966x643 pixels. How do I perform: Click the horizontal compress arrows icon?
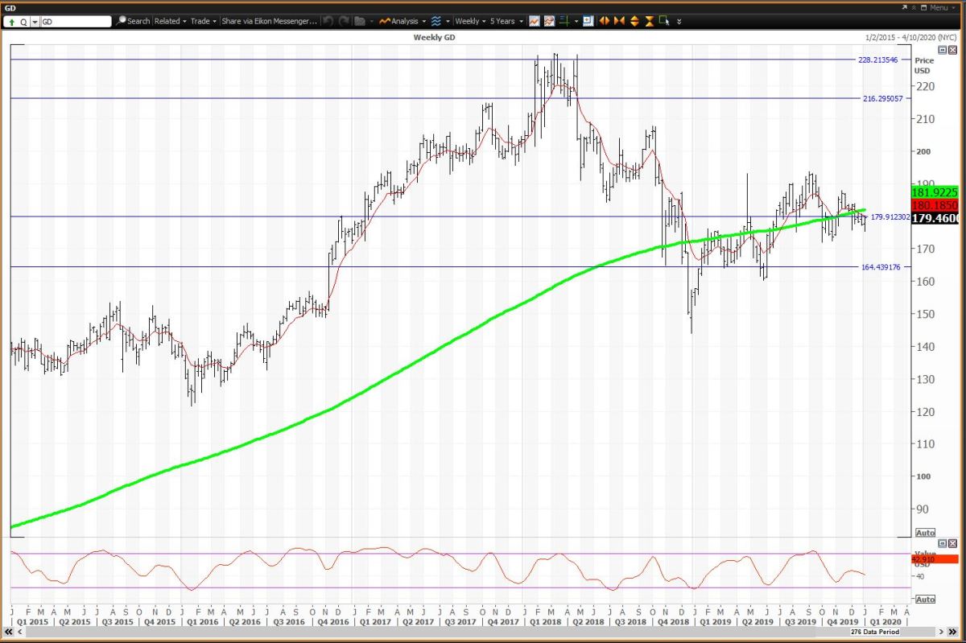pyautogui.click(x=619, y=21)
